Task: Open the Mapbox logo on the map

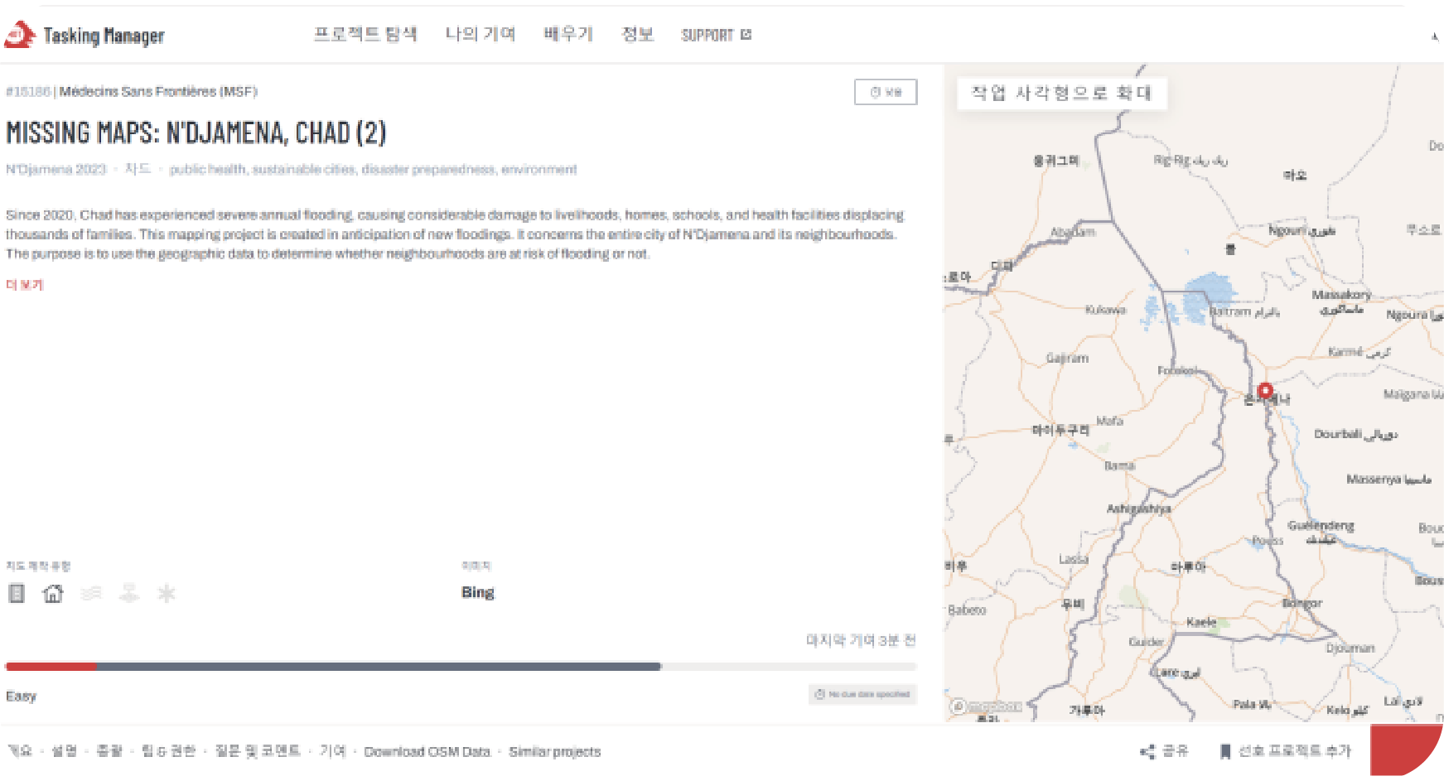Action: pyautogui.click(x=988, y=706)
